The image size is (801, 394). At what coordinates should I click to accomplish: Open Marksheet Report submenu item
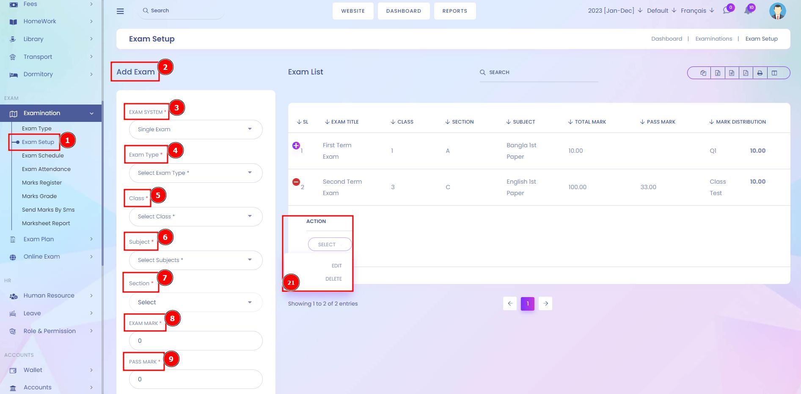pyautogui.click(x=46, y=223)
